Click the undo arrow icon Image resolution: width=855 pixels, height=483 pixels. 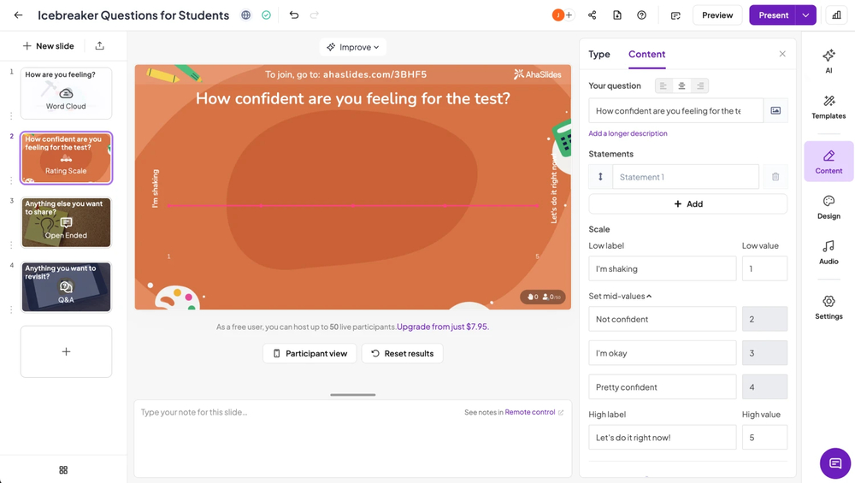coord(294,15)
